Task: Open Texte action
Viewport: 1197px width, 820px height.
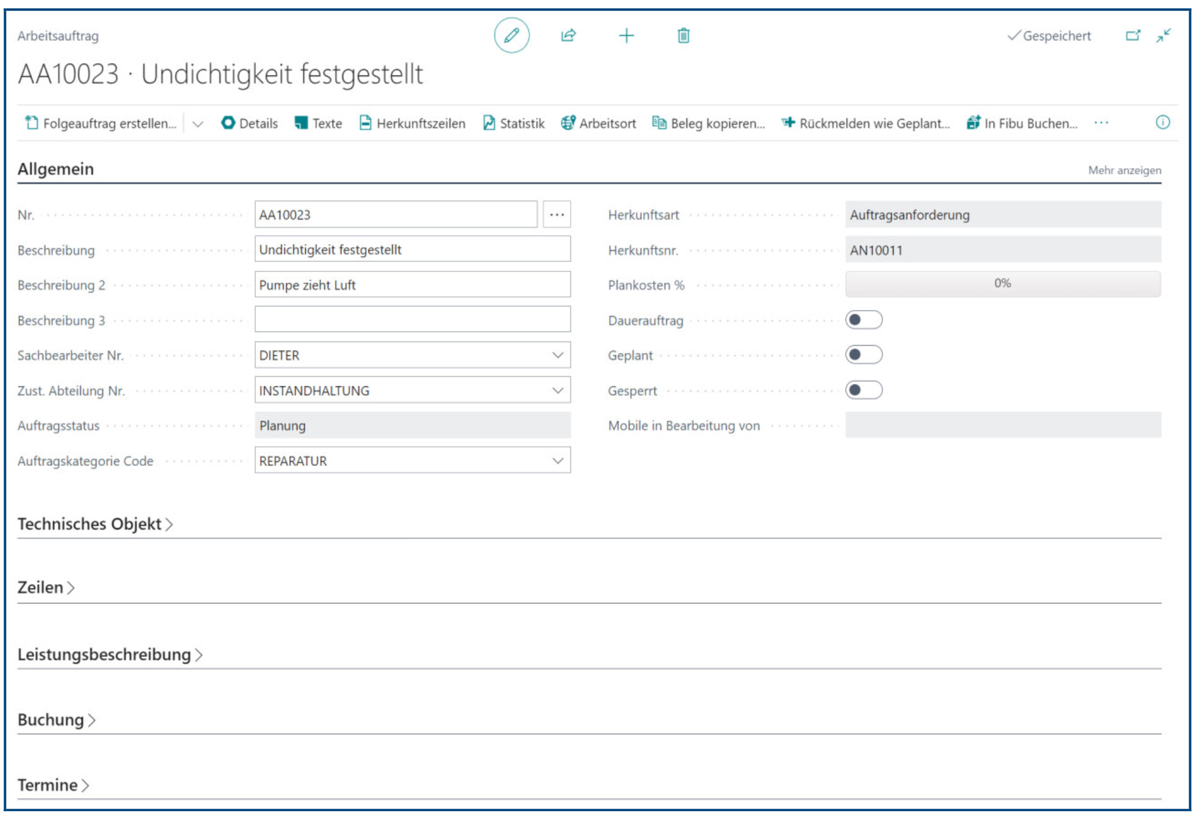Action: click(x=318, y=123)
